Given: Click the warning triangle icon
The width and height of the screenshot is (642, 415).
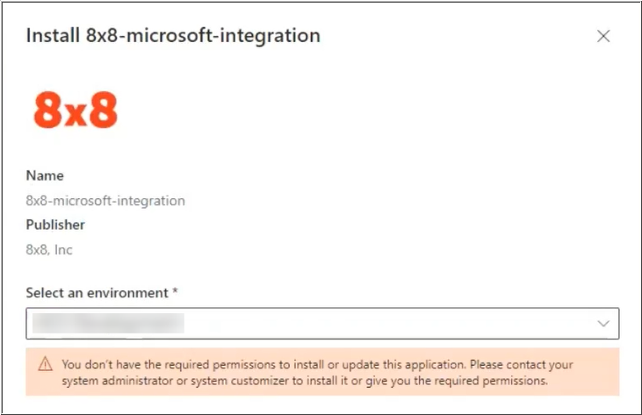Looking at the screenshot, I should coord(45,364).
